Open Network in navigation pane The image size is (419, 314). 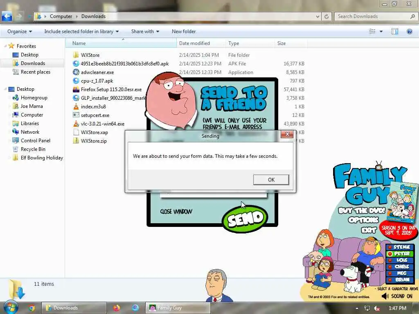pos(30,132)
